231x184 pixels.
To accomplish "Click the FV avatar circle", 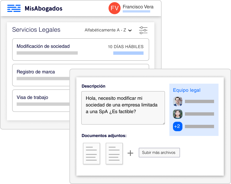I will (114, 8).
